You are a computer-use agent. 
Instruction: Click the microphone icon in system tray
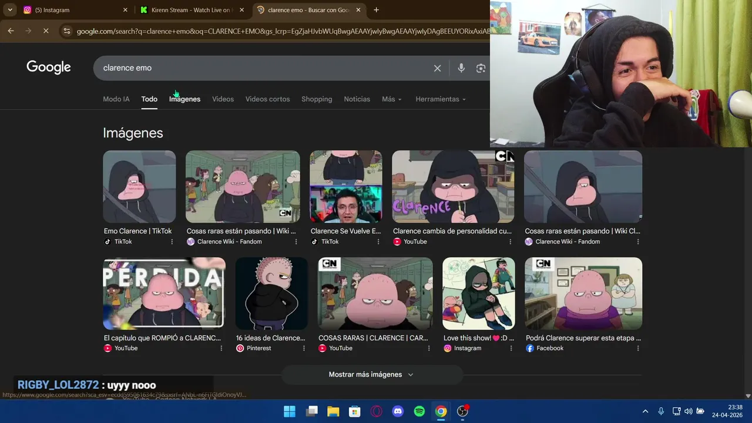[661, 411]
